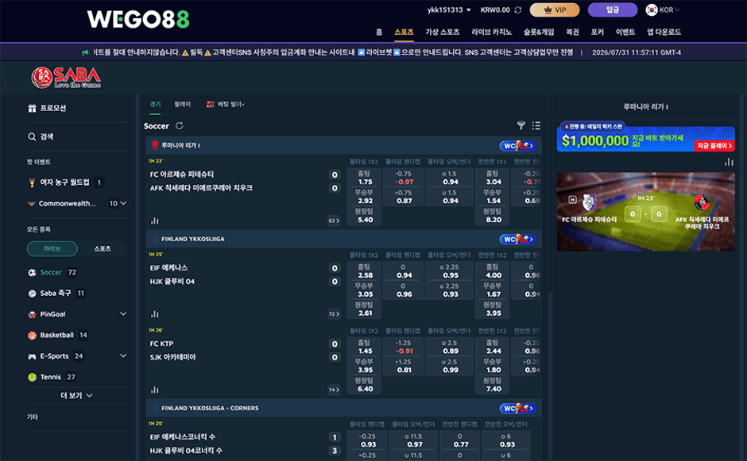Screen dimensions: 747x461
Task: Open 포커 menu item
Action: coord(597,32)
